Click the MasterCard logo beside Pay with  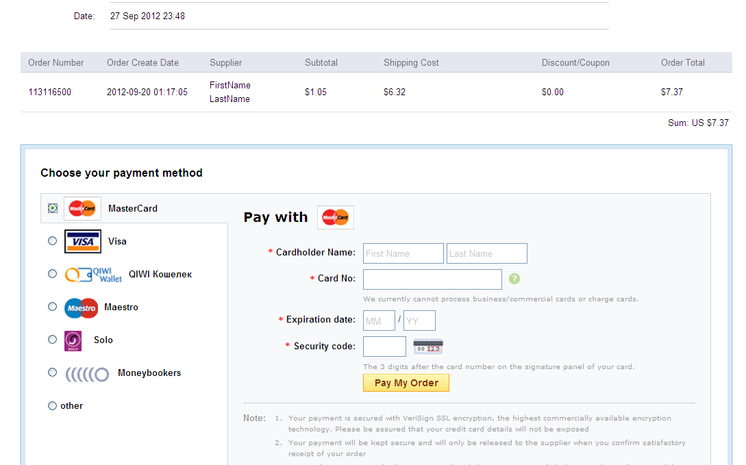[336, 217]
